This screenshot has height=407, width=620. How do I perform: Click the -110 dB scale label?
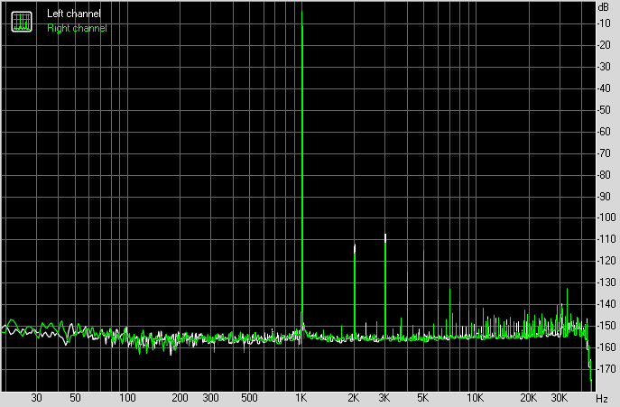[606, 239]
